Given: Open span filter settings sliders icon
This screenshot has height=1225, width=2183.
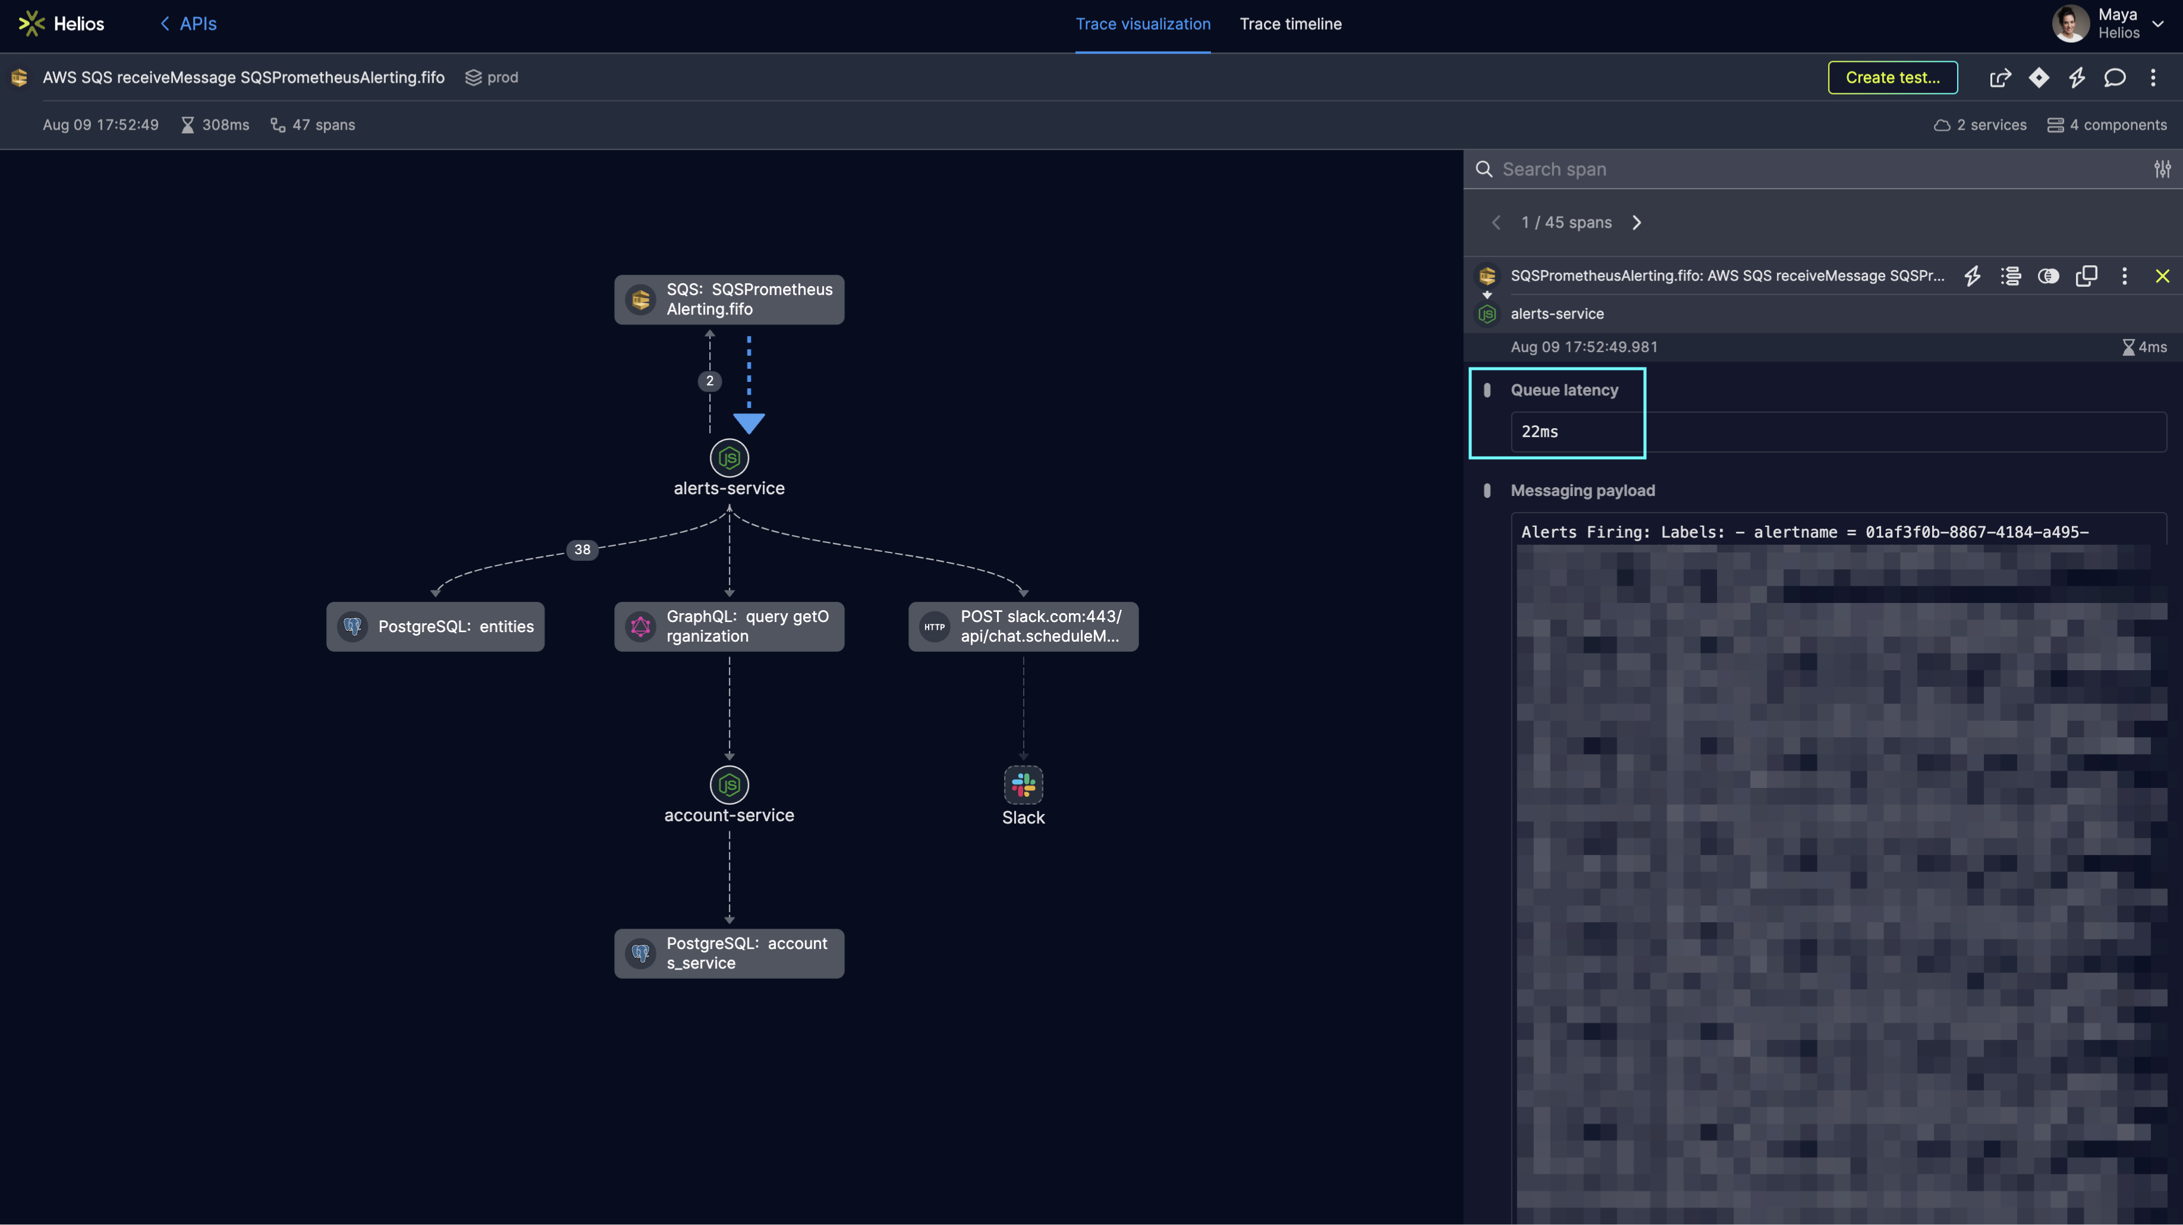Looking at the screenshot, I should pos(2163,169).
